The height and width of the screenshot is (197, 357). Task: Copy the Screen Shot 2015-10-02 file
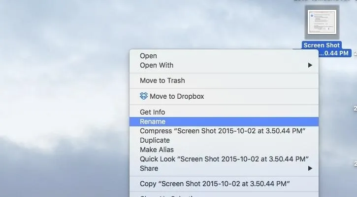(x=224, y=184)
